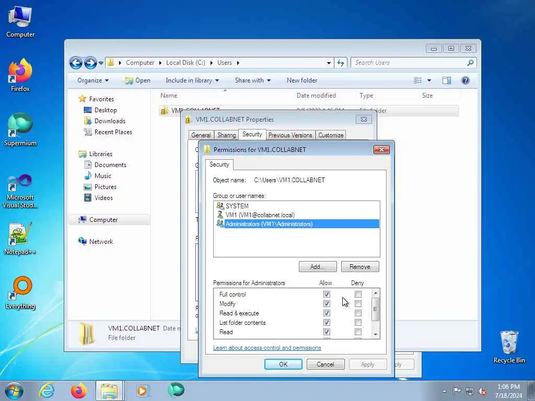Screen dimensions: 535x401
Task: Open Firefox from the taskbar
Action: 78,391
